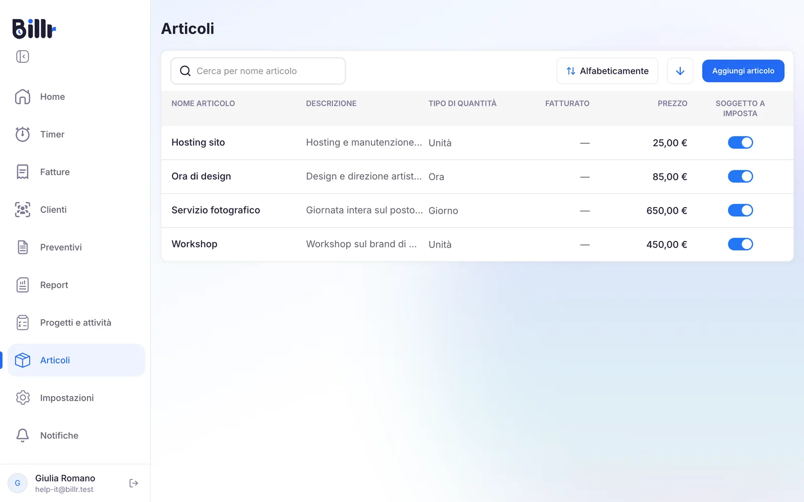804x502 pixels.
Task: Click the Giorno quantity type cell
Action: [x=443, y=211]
